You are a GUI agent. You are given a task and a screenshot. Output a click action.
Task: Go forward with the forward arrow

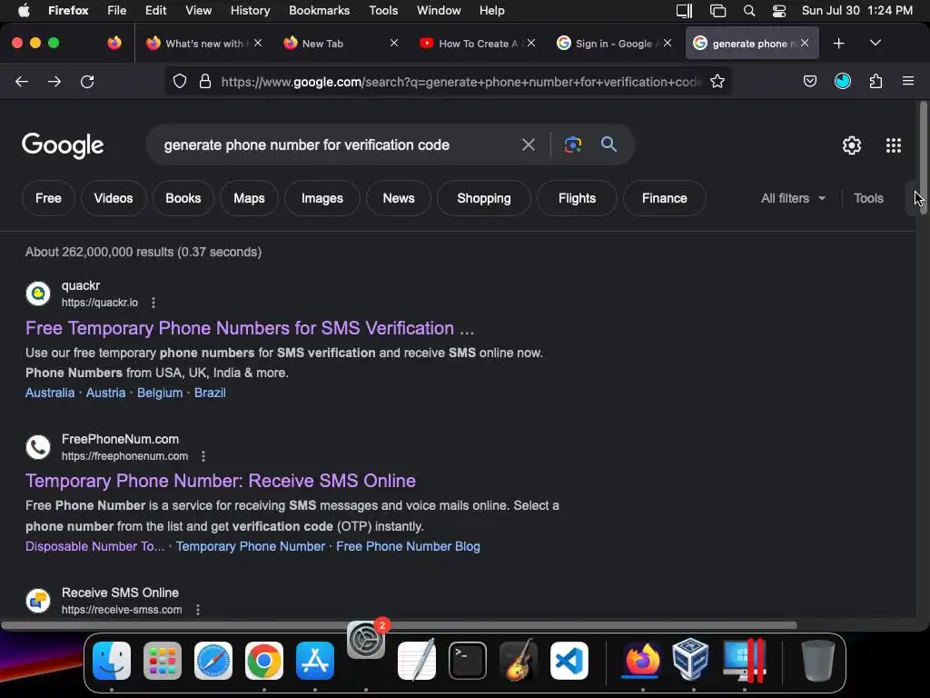click(x=54, y=81)
